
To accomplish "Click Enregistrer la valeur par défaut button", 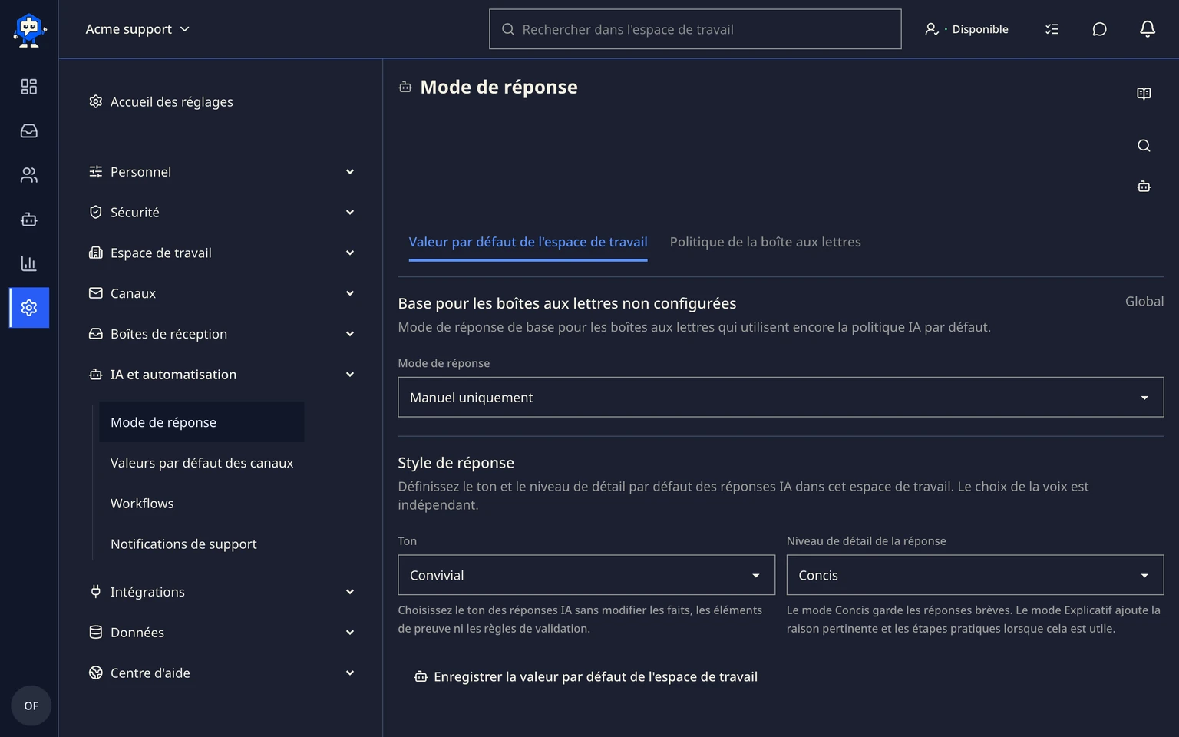I will 586,677.
